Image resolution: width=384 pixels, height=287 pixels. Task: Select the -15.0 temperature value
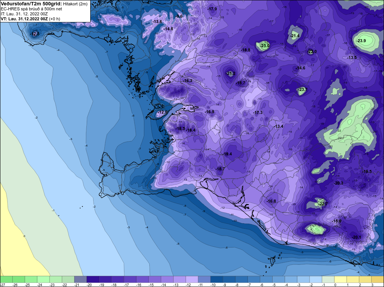pos(336,221)
